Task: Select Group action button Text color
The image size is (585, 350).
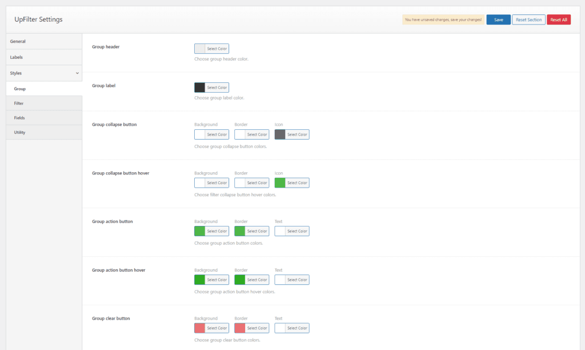Action: pyautogui.click(x=291, y=231)
